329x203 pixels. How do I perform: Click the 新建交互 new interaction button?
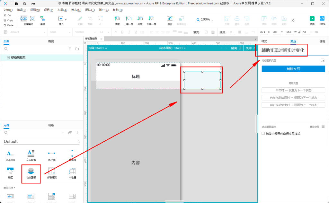pyautogui.click(x=293, y=69)
